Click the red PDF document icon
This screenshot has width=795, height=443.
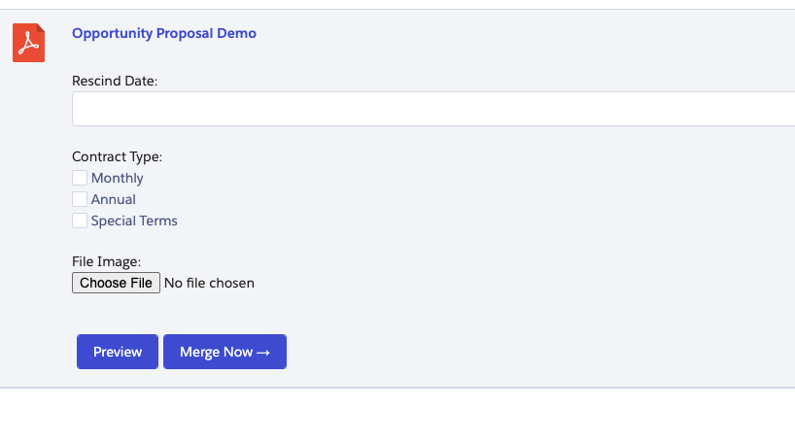coord(28,43)
